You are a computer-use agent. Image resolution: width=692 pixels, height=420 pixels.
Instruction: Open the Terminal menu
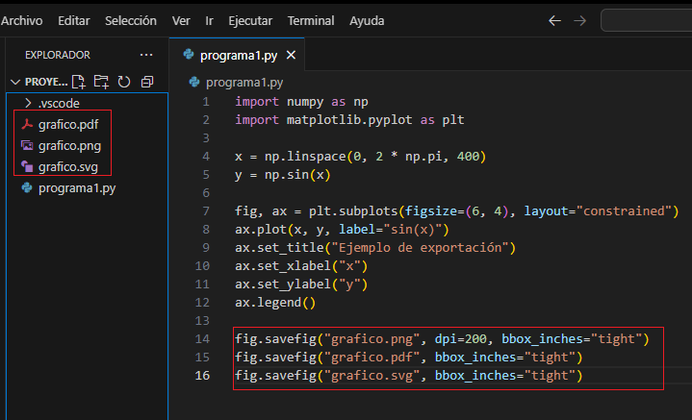click(311, 20)
